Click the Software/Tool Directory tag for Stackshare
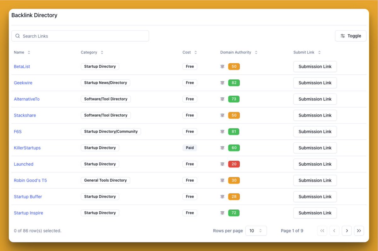 [x=106, y=115]
